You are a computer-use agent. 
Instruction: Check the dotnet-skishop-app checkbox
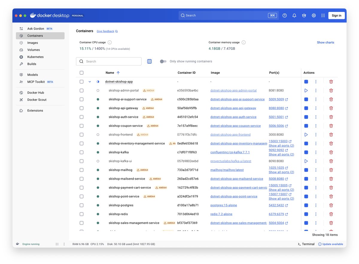(x=82, y=82)
